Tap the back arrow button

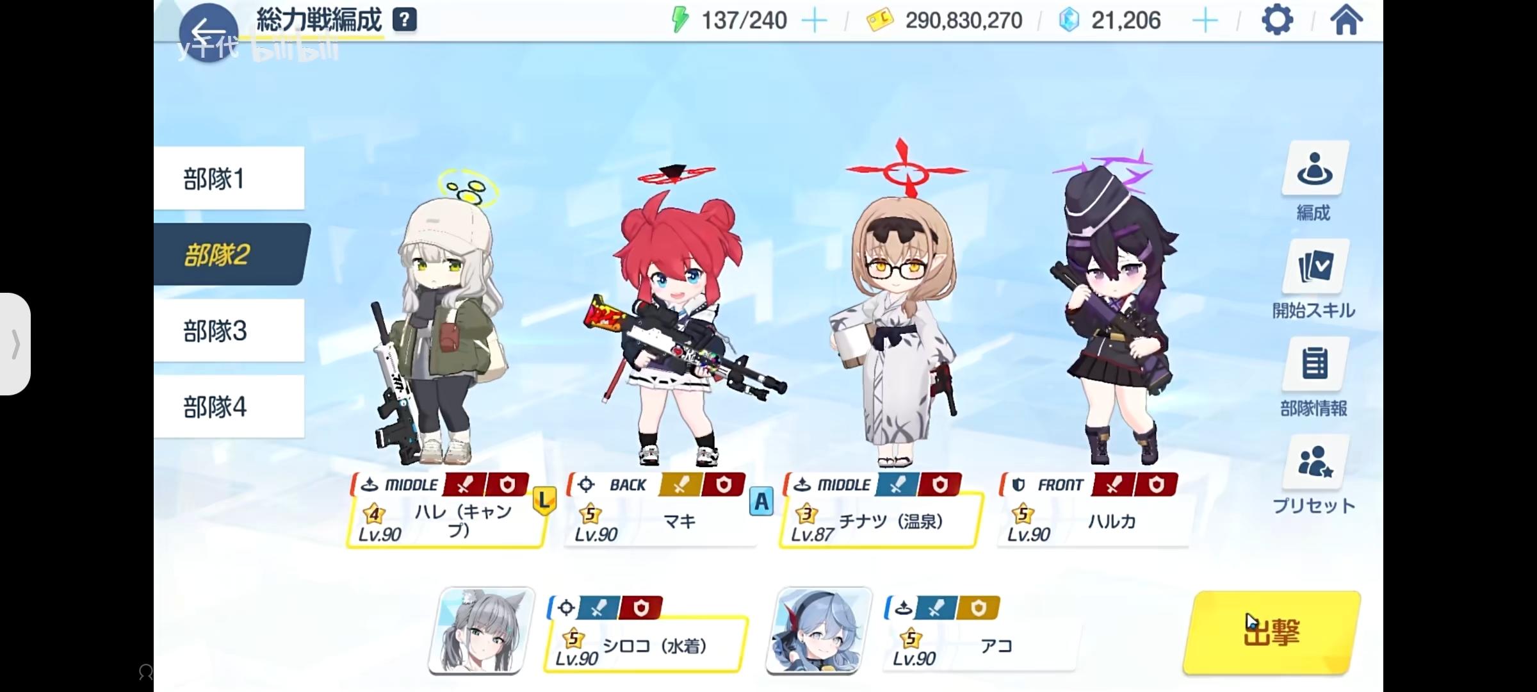click(x=208, y=32)
